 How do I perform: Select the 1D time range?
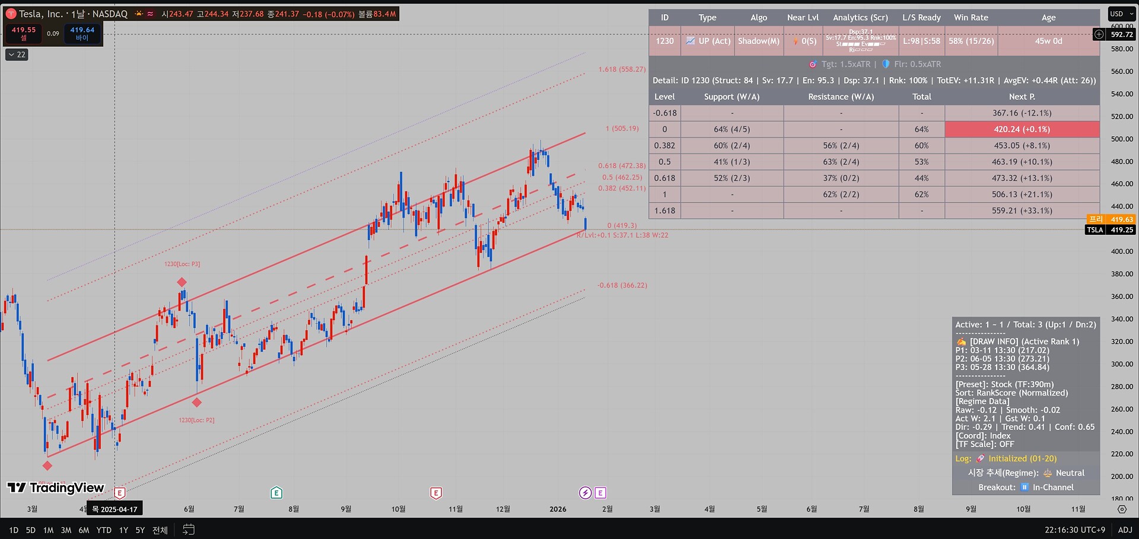click(x=13, y=530)
